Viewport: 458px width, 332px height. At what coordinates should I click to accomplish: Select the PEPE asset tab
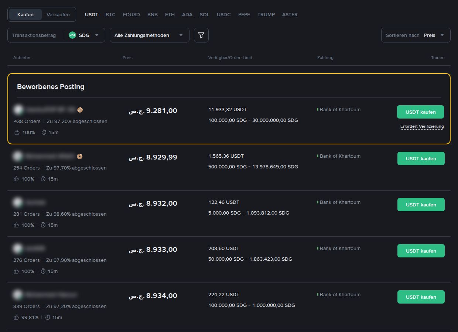pos(244,15)
